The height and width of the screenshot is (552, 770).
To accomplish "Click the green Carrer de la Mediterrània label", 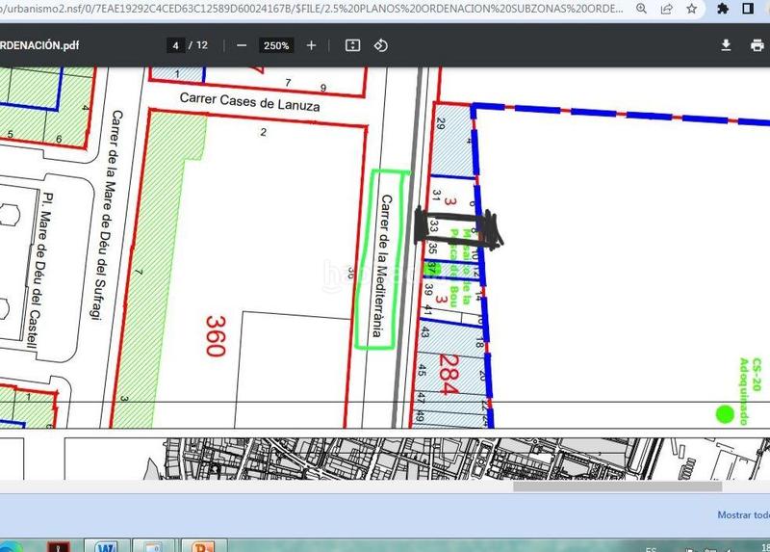I will pyautogui.click(x=390, y=260).
